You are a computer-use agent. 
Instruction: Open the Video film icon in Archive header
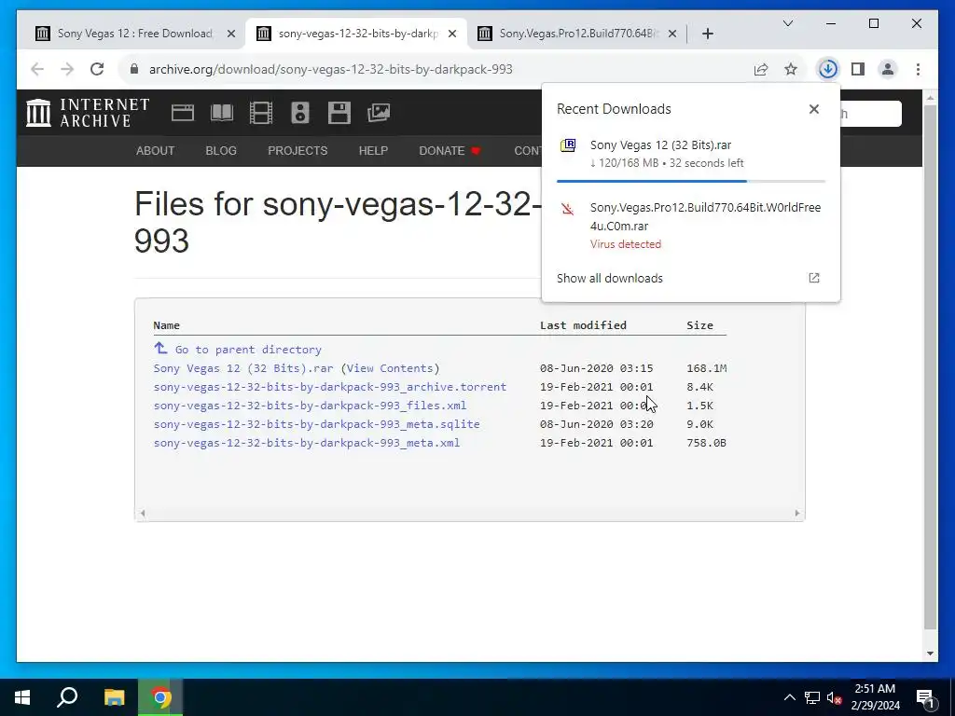click(x=261, y=113)
